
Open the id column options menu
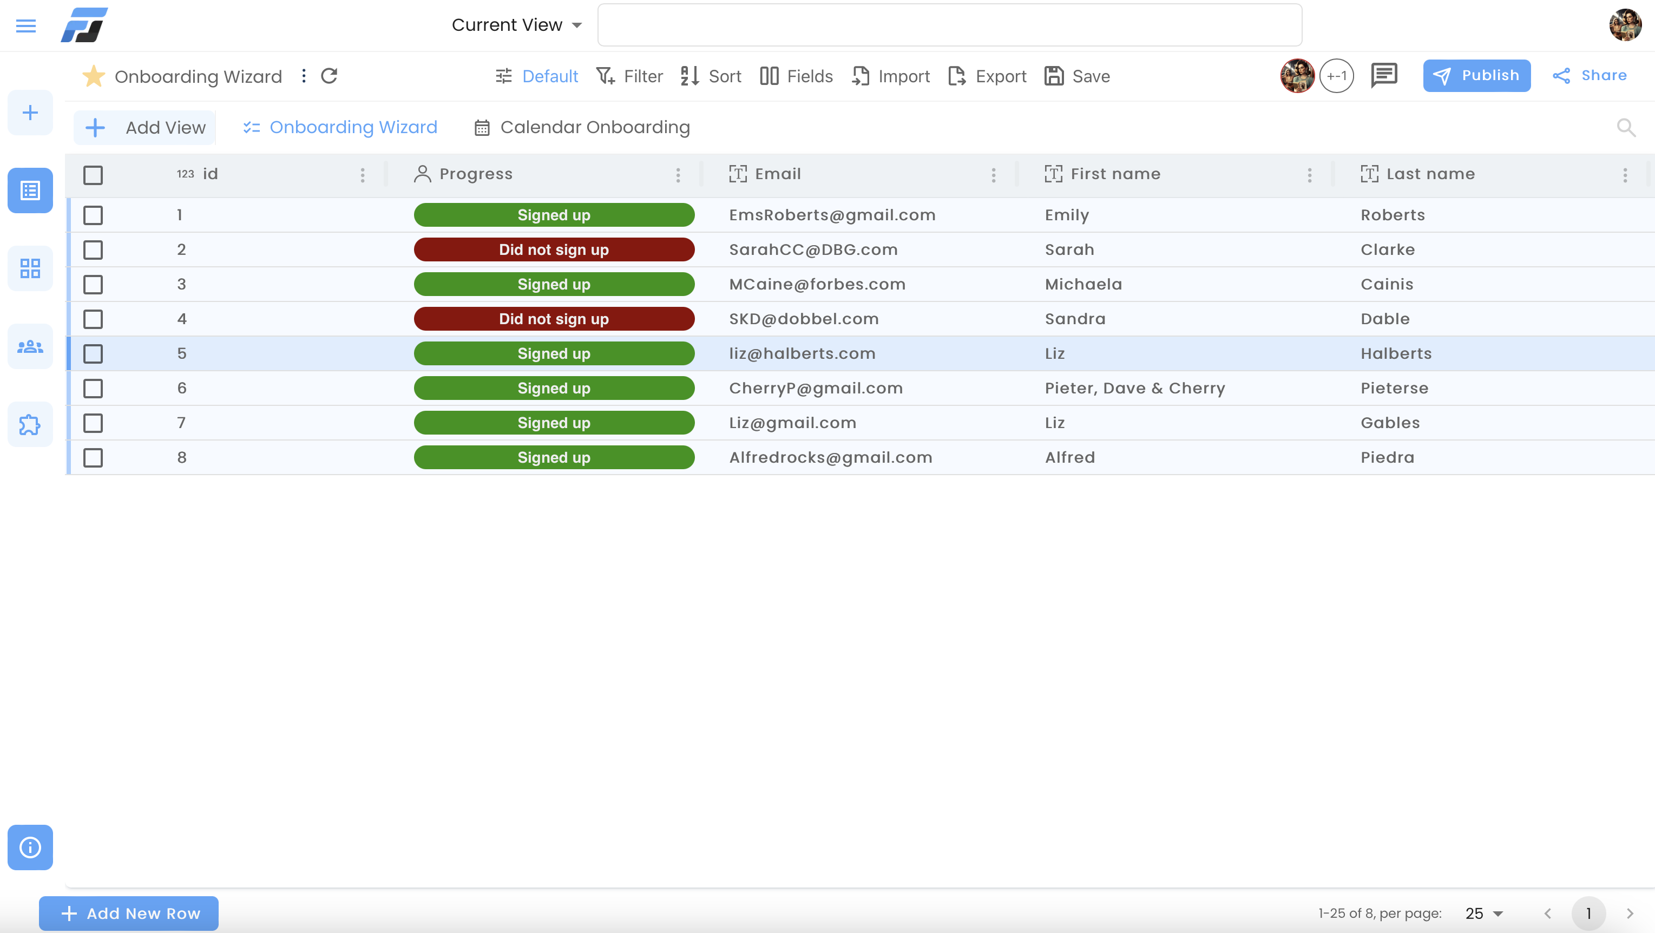363,175
